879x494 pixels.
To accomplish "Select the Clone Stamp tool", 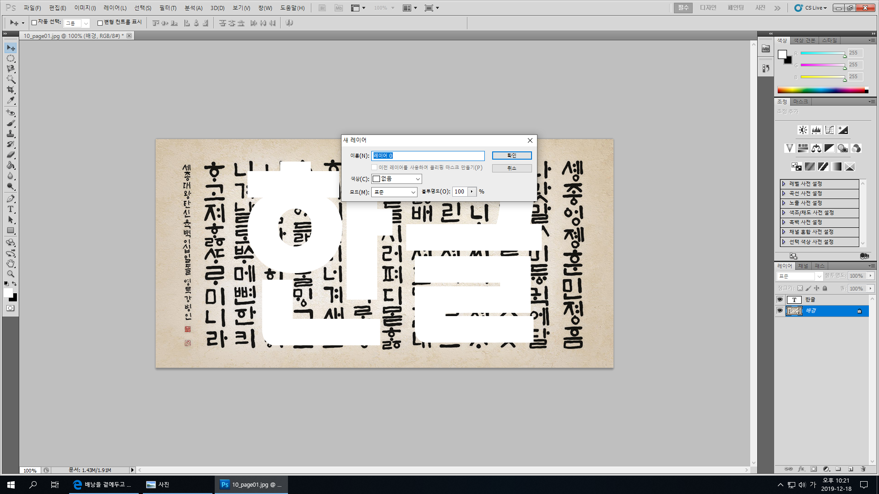I will point(11,134).
